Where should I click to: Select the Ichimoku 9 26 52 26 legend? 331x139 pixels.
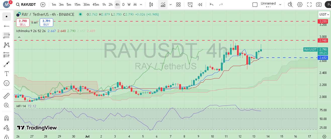(x=31, y=31)
